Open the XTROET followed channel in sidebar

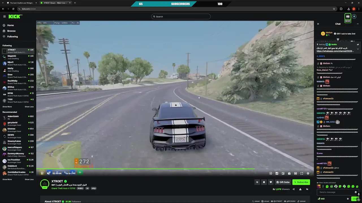pos(18,51)
